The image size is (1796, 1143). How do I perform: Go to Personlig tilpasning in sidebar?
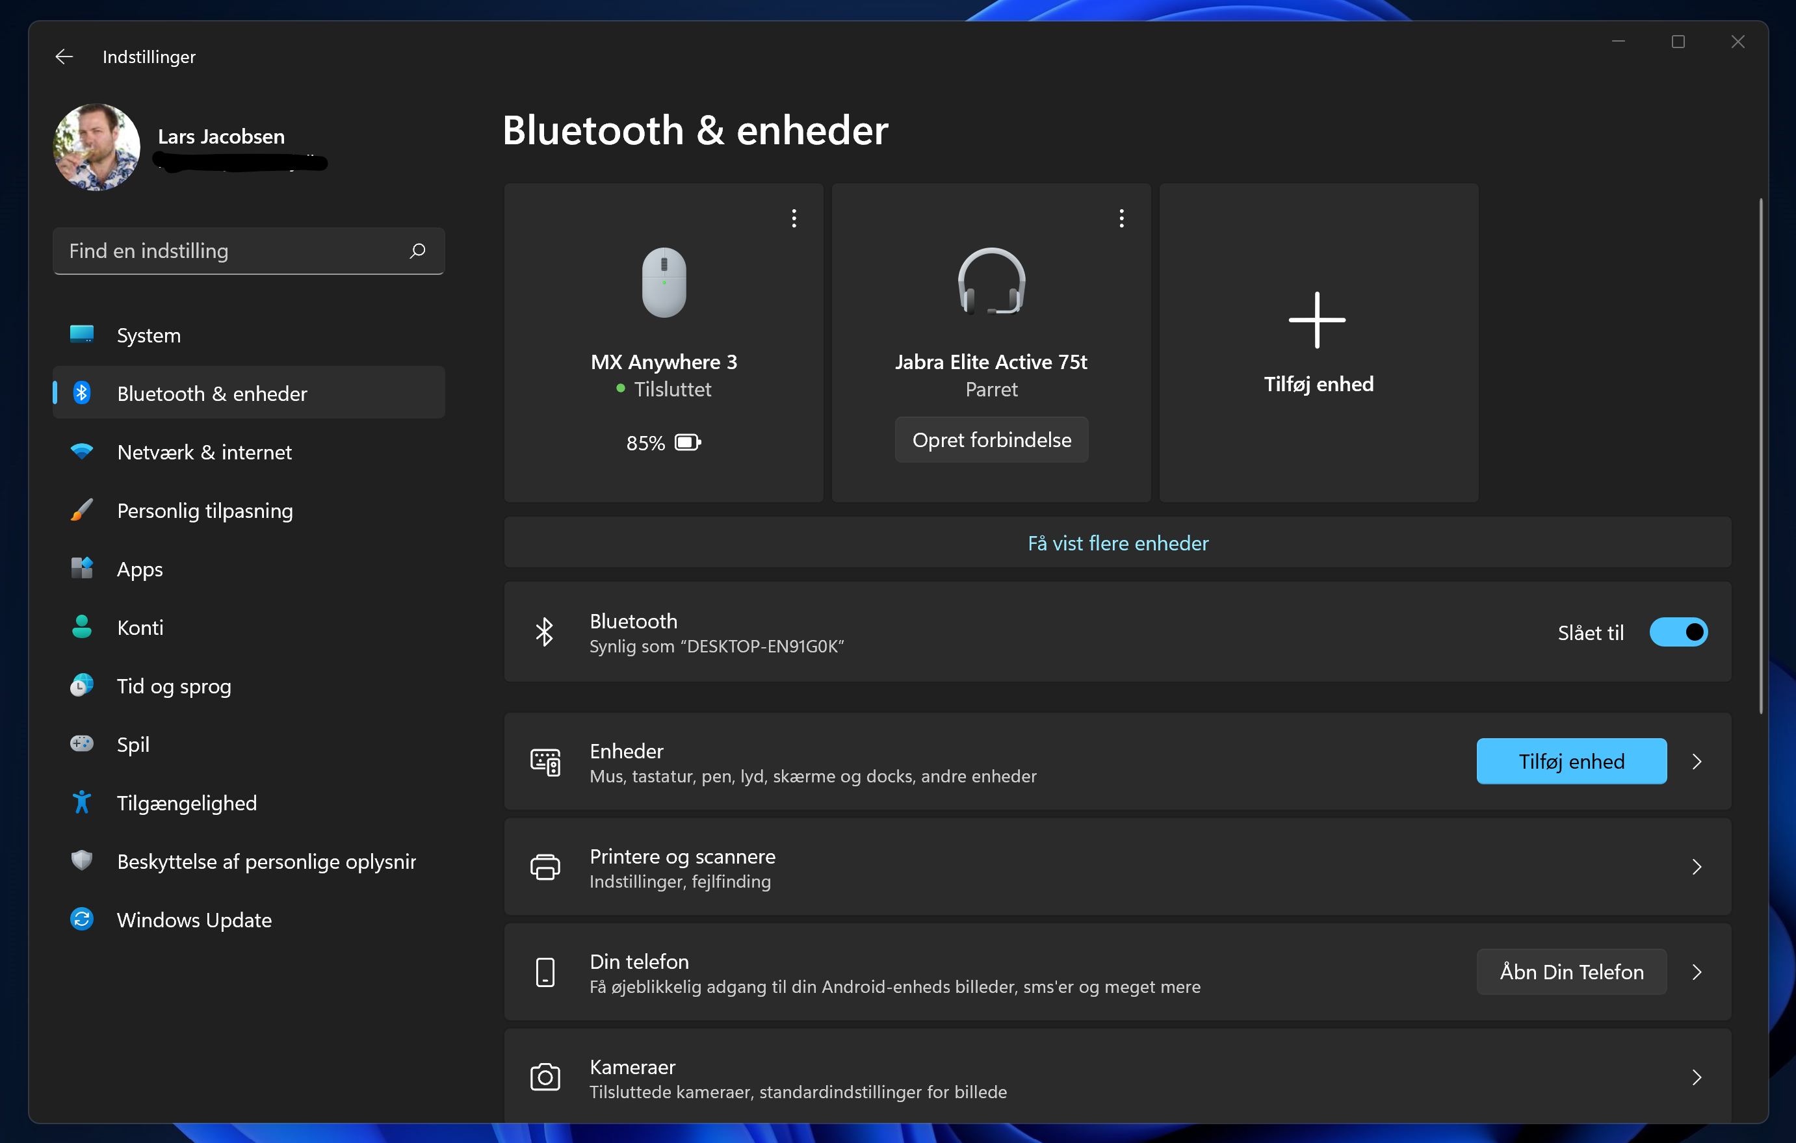pyautogui.click(x=205, y=511)
